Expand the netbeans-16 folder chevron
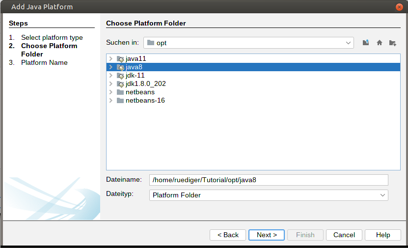408x248 pixels. click(110, 101)
